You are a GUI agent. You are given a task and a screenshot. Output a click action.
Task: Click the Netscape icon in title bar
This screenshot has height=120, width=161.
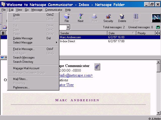click(x=3, y=4)
